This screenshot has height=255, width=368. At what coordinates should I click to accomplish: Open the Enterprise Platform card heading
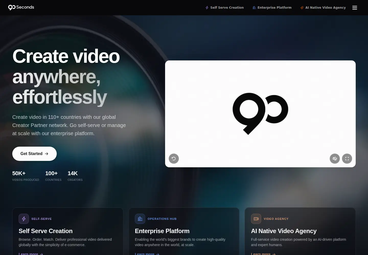coord(162,231)
